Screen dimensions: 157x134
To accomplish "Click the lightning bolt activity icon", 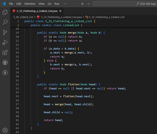I will coord(5,72).
